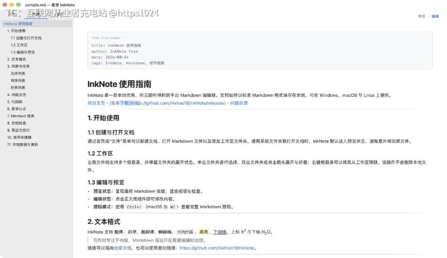This screenshot has width=447, height=258.
Task: Go to 无序列表 outline entry
Action: tap(18, 74)
